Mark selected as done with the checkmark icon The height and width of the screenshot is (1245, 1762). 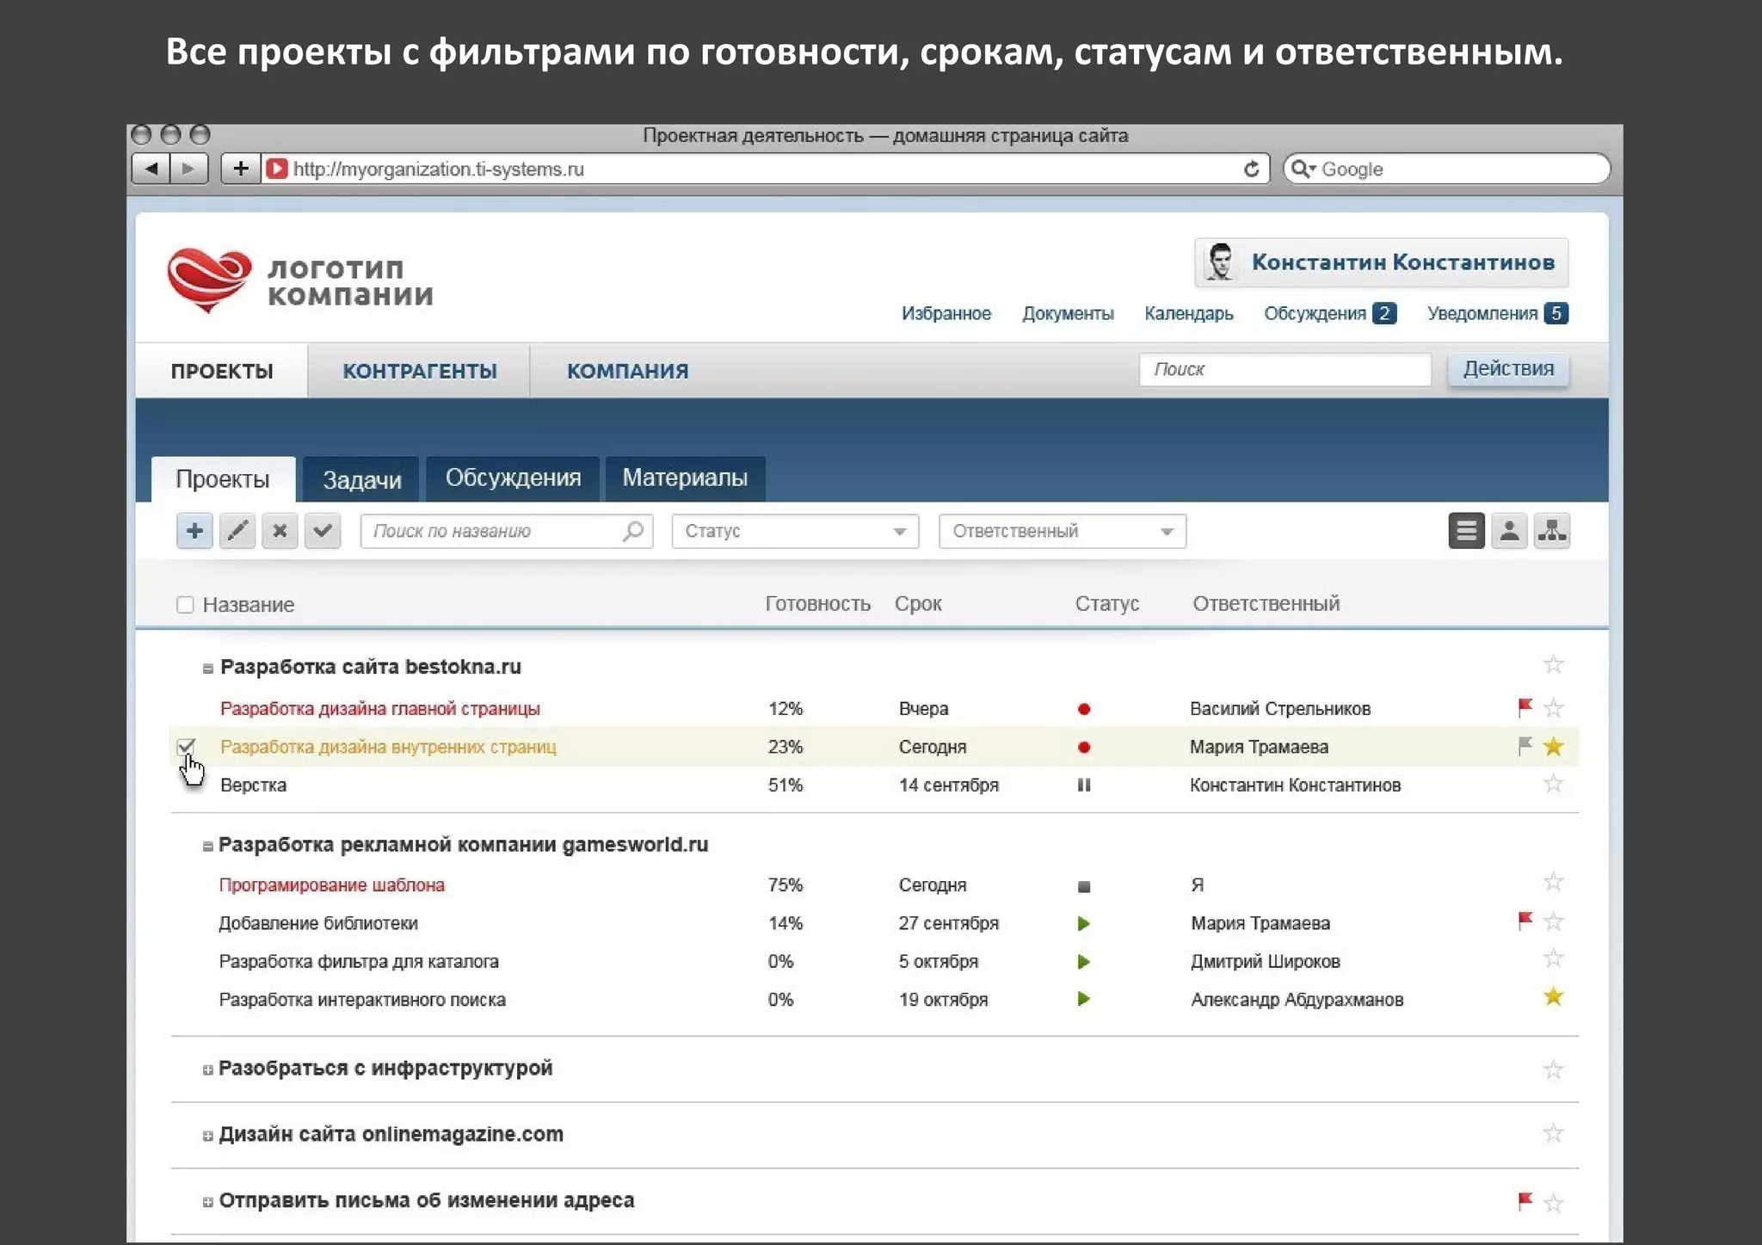point(323,531)
